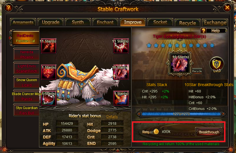Select Nereida Phoenix mount entry
236x153 pixels.
click(27, 54)
